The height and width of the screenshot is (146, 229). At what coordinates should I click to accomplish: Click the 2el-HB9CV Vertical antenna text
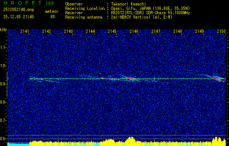142,17
